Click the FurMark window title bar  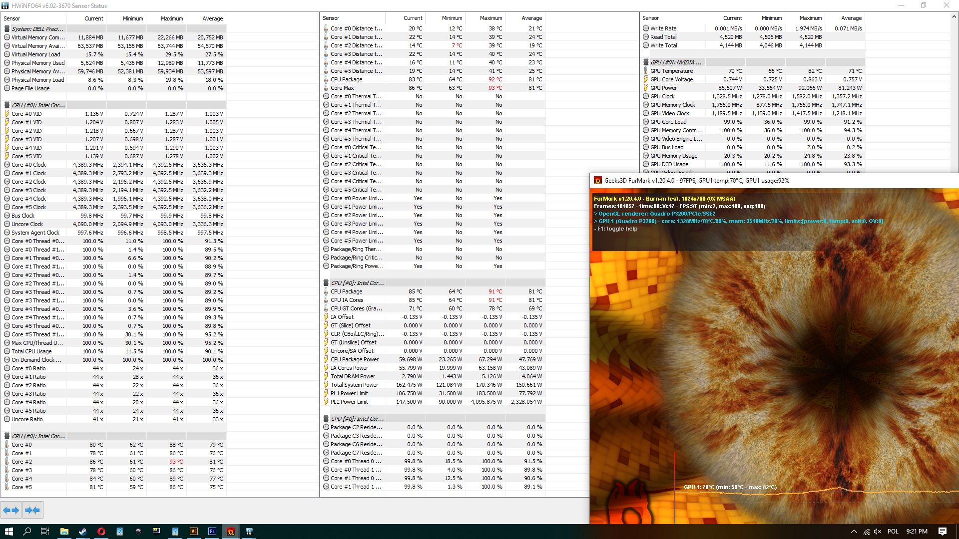[774, 181]
